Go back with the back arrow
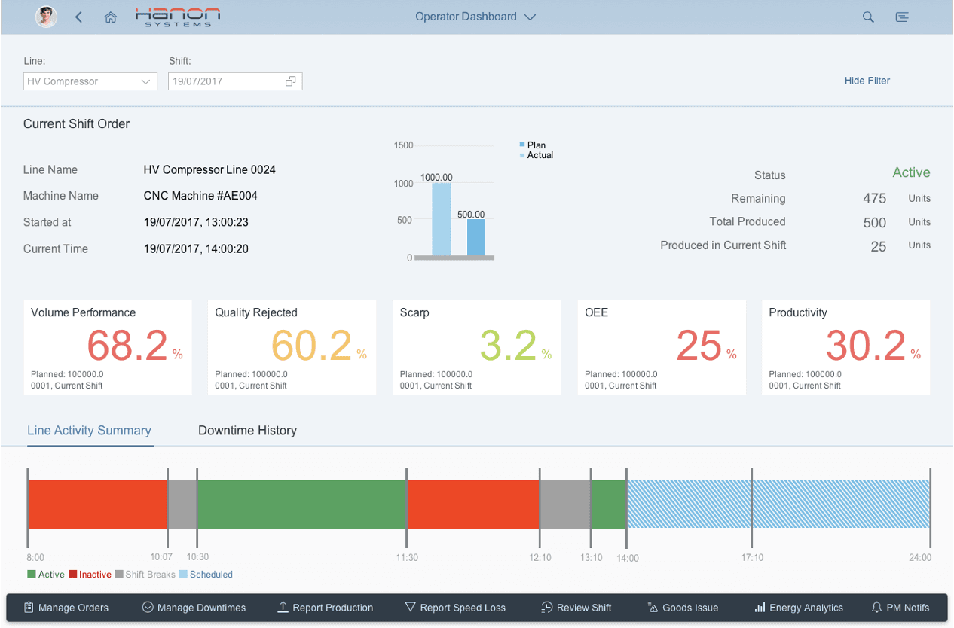Image resolution: width=954 pixels, height=628 pixels. [x=78, y=17]
